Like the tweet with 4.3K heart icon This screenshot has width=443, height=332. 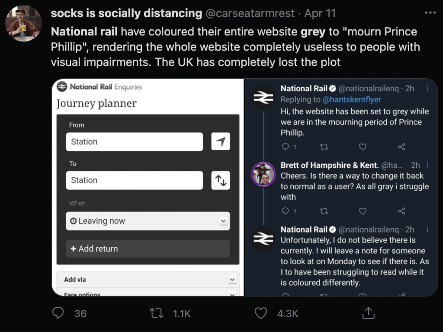tap(260, 313)
